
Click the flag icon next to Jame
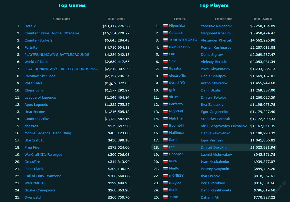point(165,197)
